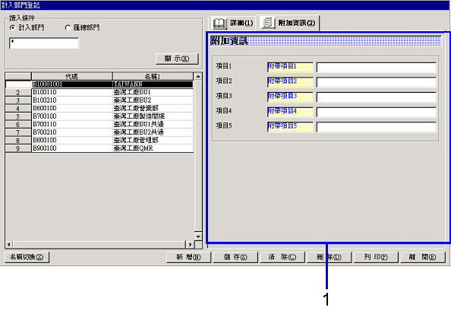This screenshot has width=451, height=311.
Task: Click the 顯示(X) button
Action: (177, 59)
